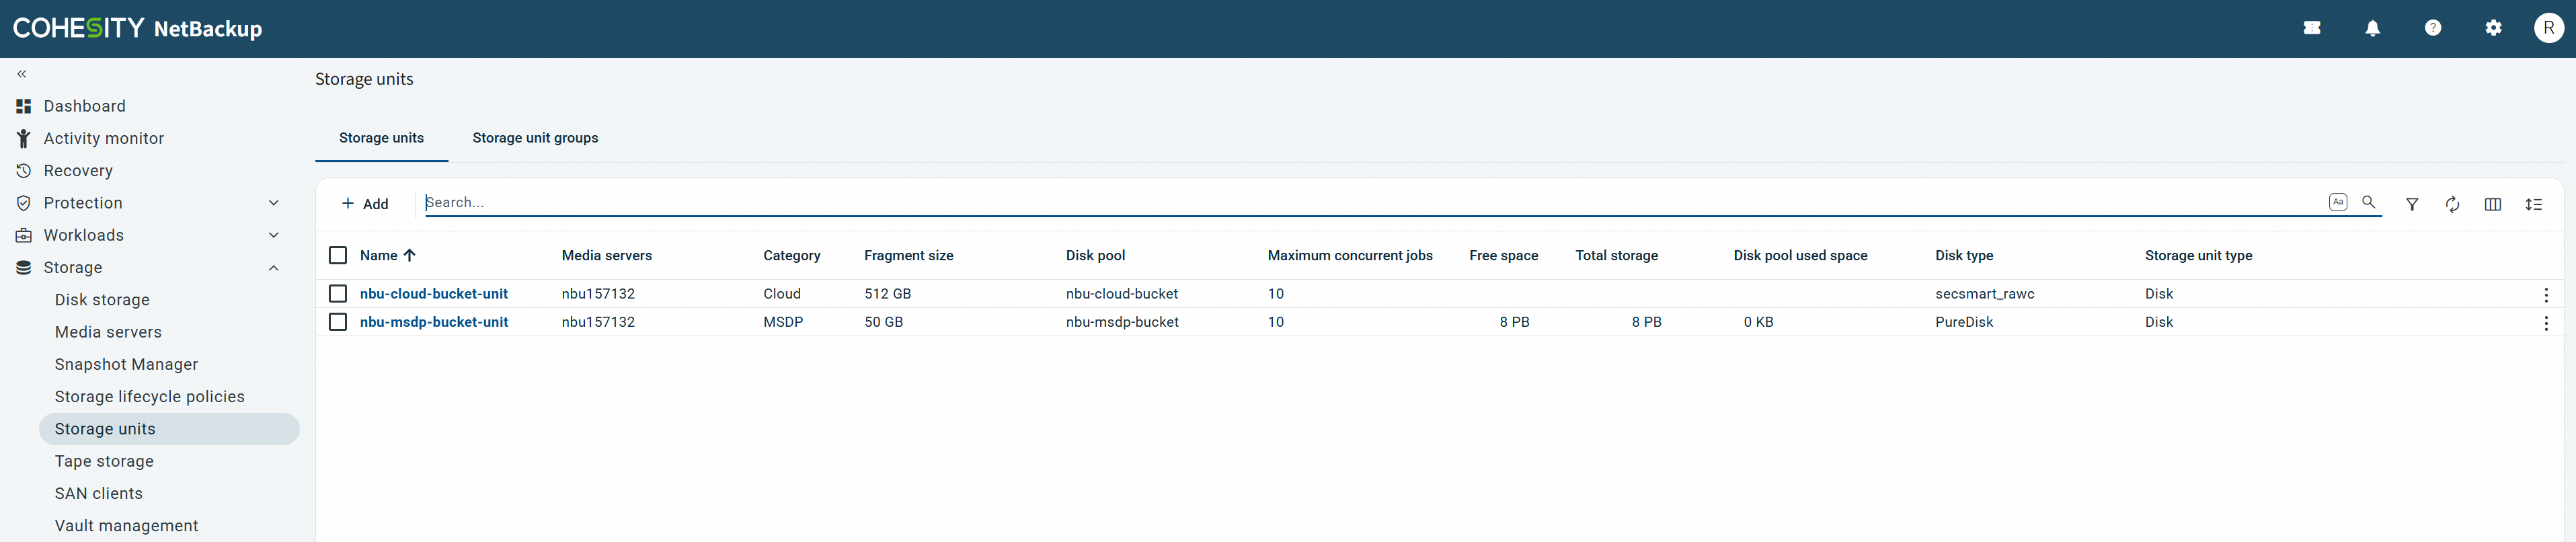Click the nbu-cloud-bucket disk pool cell
This screenshot has width=2576, height=542.
(x=1122, y=294)
